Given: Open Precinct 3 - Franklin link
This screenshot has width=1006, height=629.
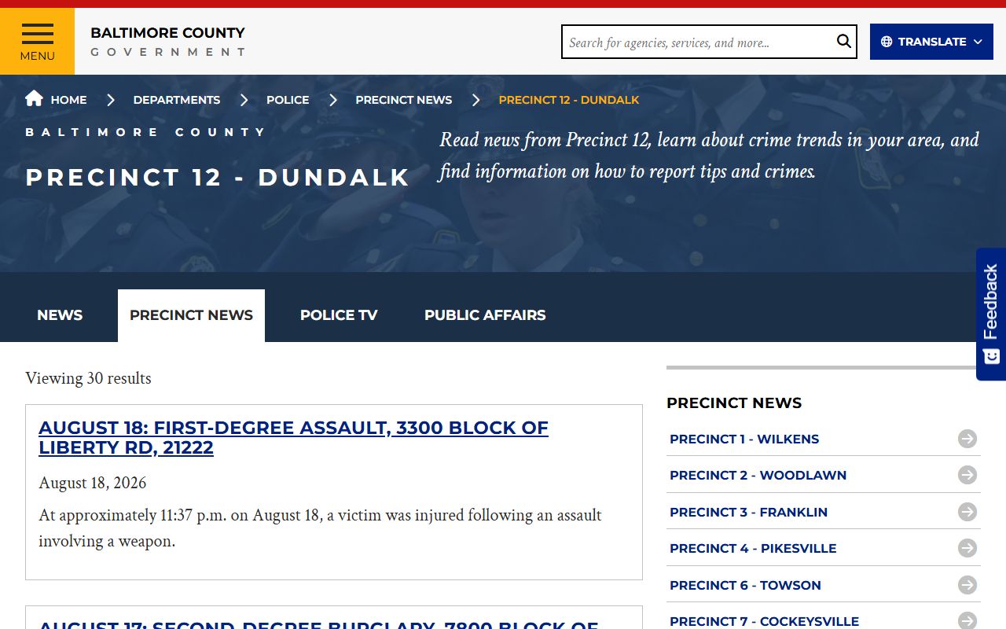Looking at the screenshot, I should click(x=748, y=512).
